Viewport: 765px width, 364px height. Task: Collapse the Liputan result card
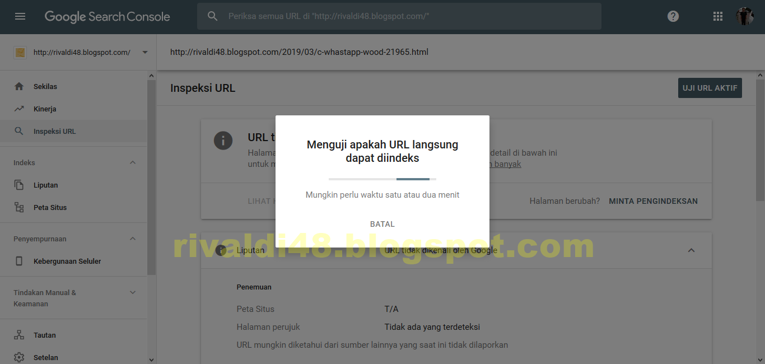(x=691, y=250)
